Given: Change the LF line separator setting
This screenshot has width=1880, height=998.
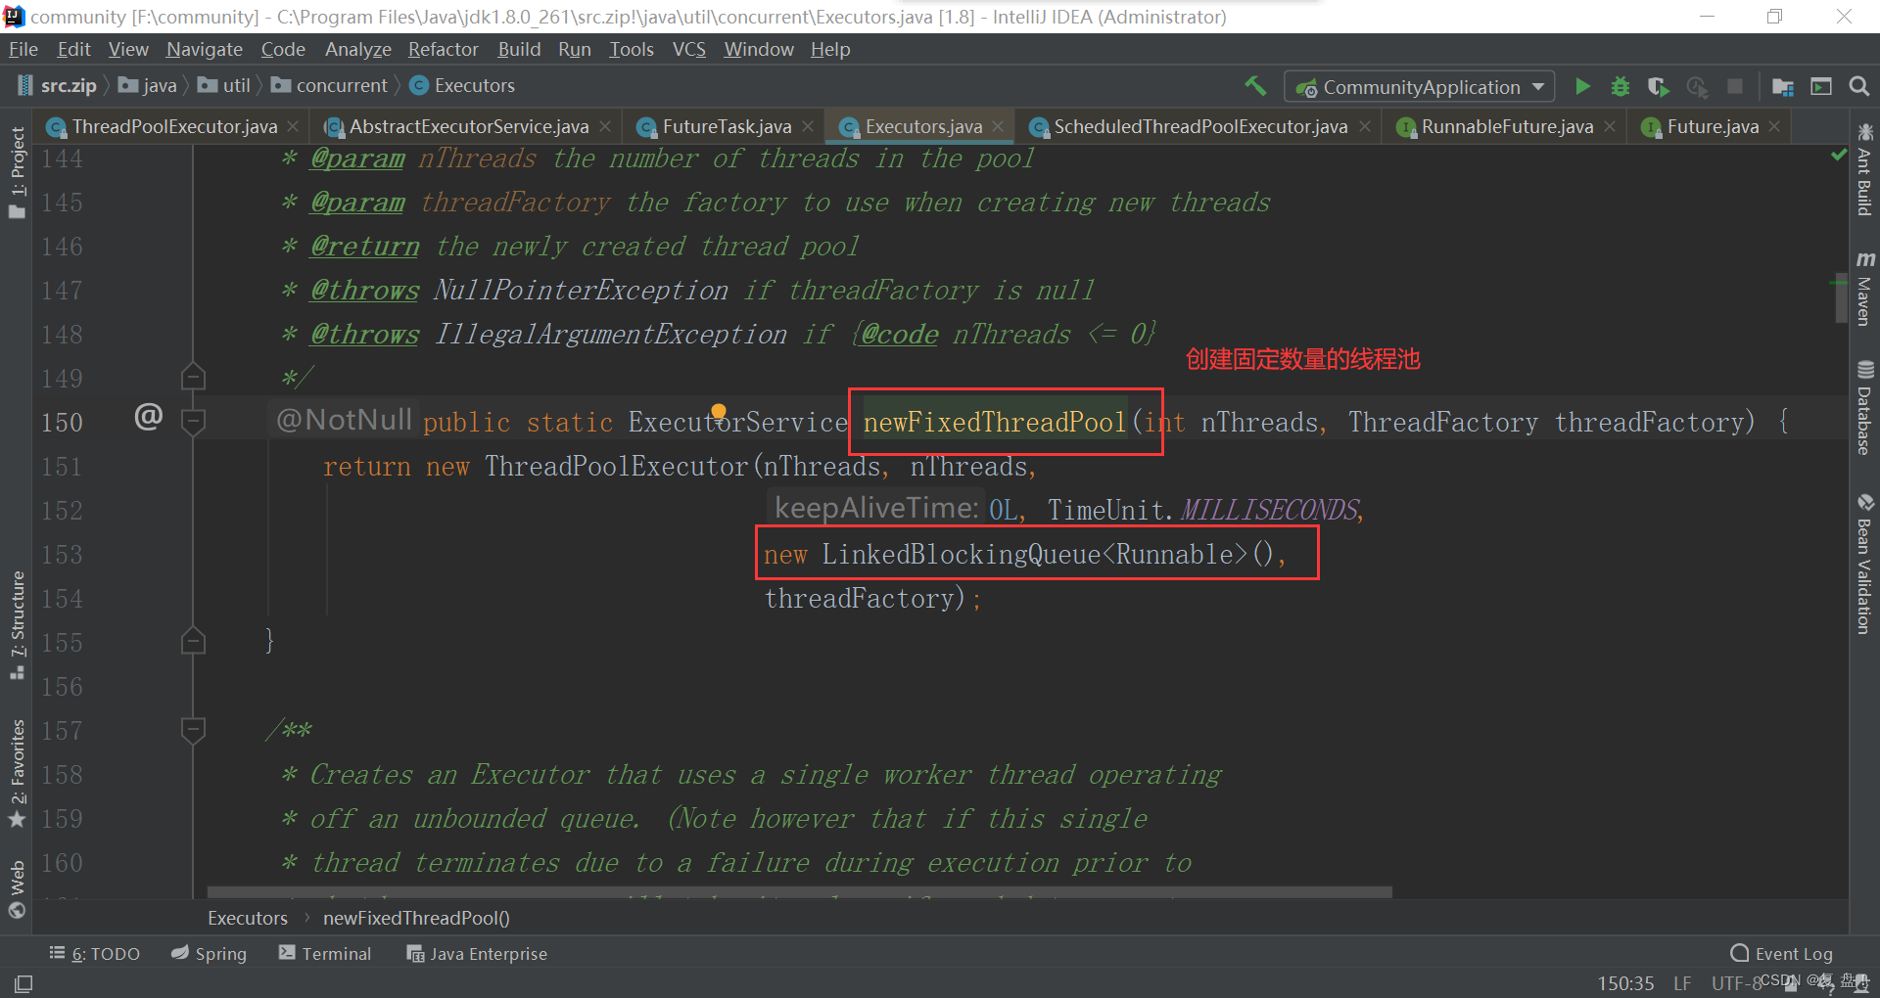Looking at the screenshot, I should coord(1682,983).
